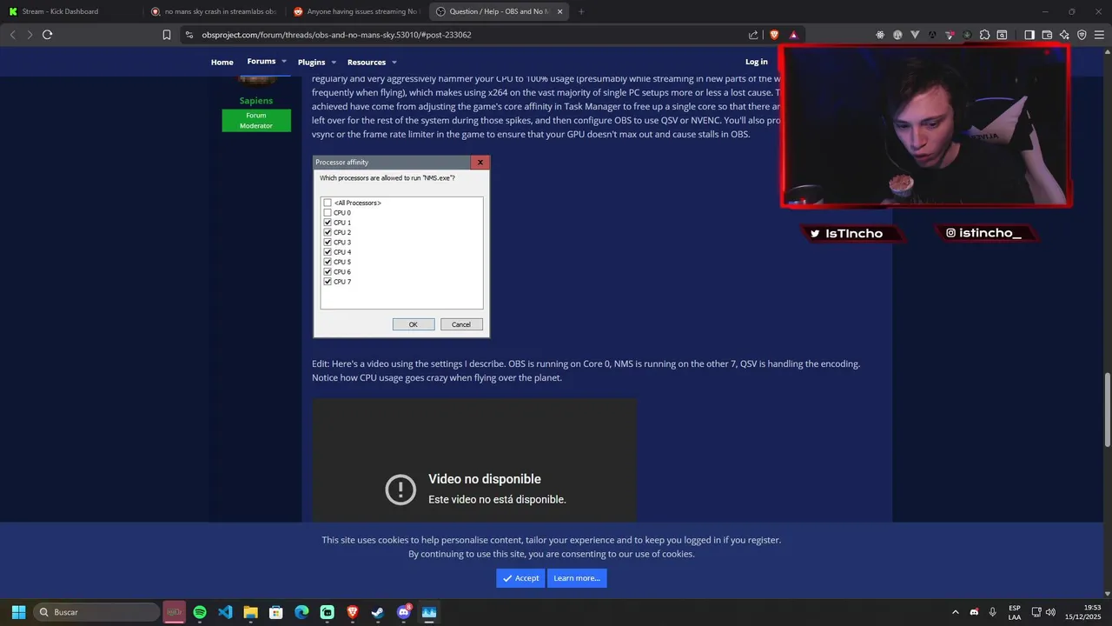The image size is (1112, 626).
Task: Toggle the browser sidebar panel
Action: pos(1029,35)
